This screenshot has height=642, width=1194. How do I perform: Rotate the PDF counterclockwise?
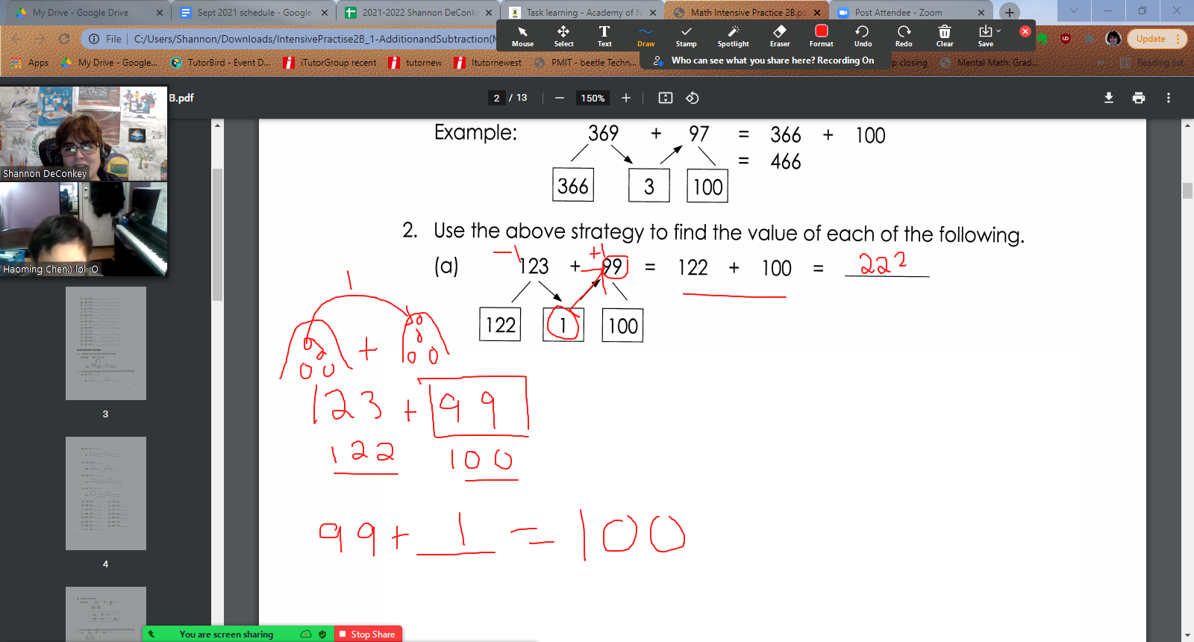693,98
